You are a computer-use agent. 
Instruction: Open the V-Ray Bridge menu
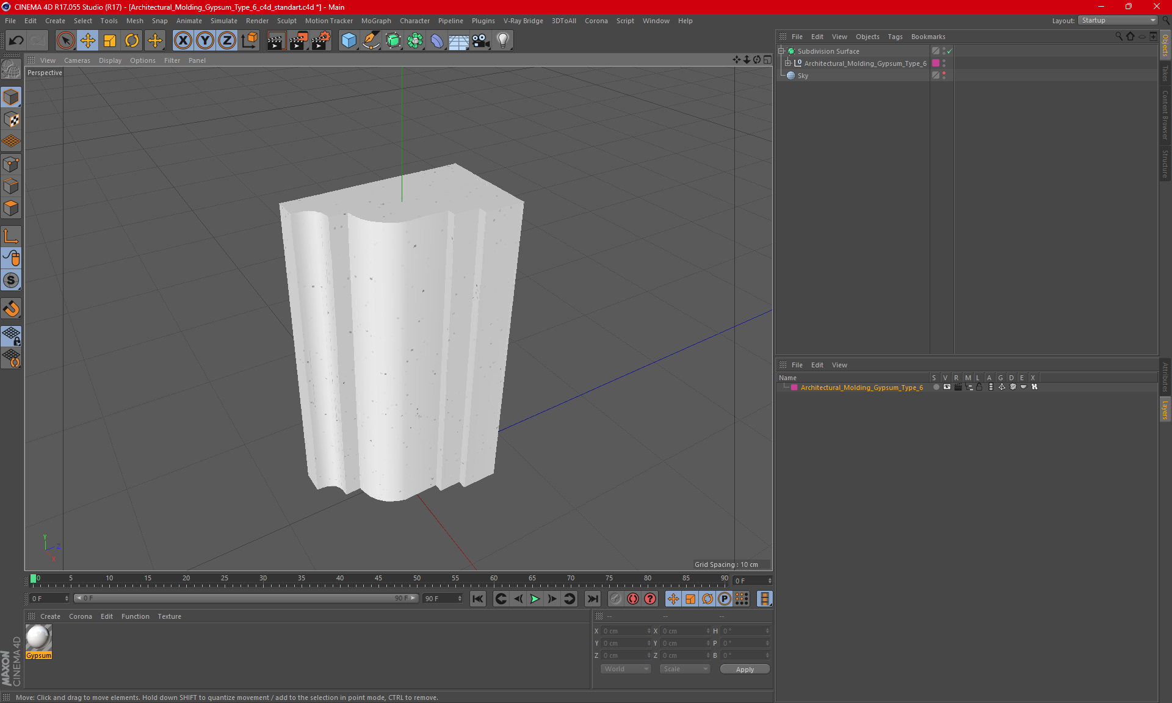pos(523,21)
